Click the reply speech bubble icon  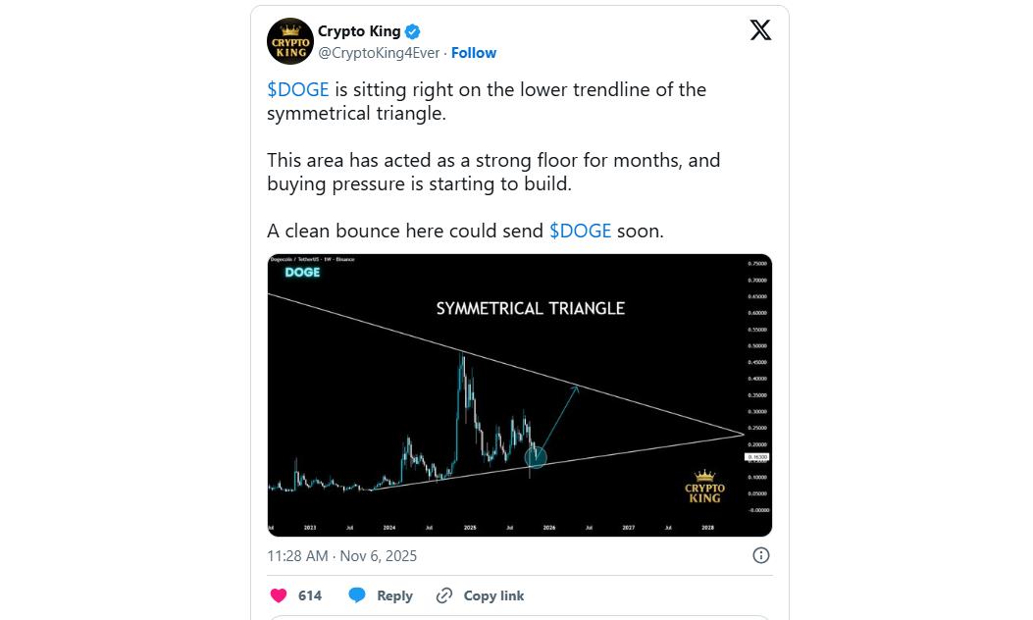pos(358,595)
